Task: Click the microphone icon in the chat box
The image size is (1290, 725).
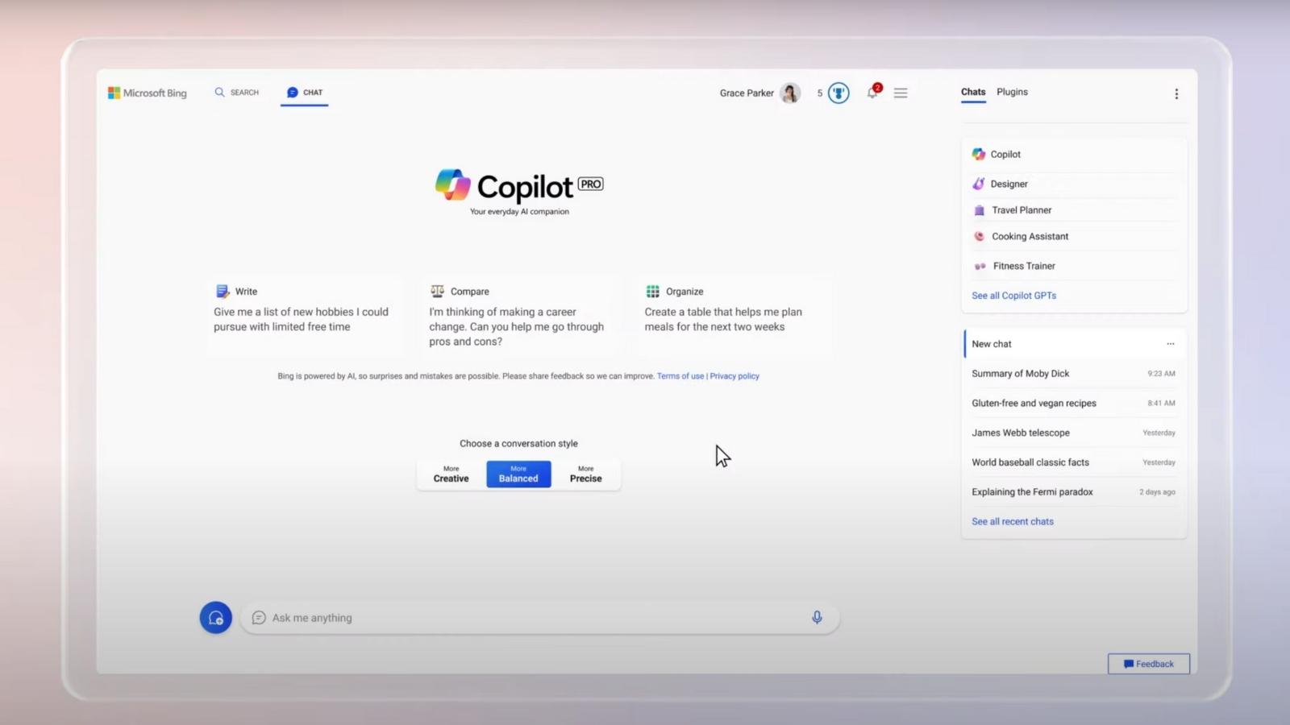Action: pos(817,617)
